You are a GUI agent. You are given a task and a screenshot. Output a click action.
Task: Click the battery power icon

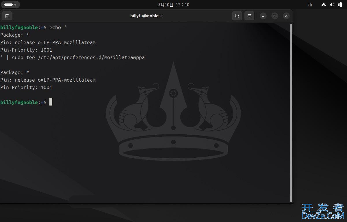click(x=340, y=5)
